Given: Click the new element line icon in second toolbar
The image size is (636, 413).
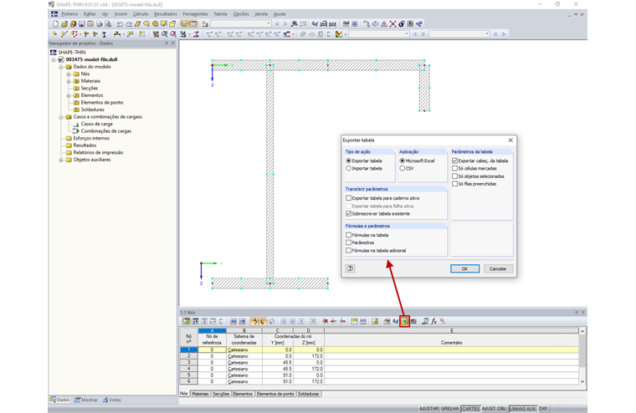Looking at the screenshot, I should (x=64, y=34).
